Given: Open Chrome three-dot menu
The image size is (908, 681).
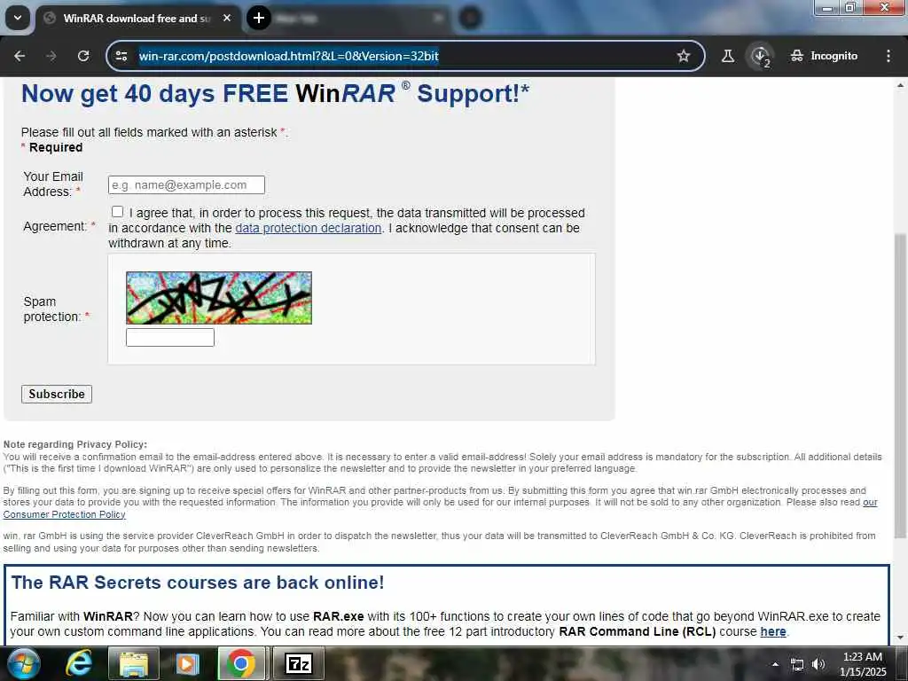Looking at the screenshot, I should (x=888, y=56).
